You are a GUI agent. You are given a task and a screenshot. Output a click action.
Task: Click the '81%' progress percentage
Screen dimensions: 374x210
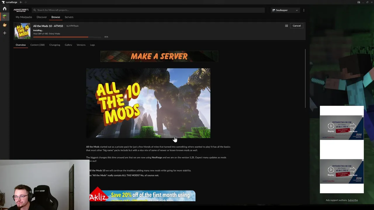tap(106, 37)
